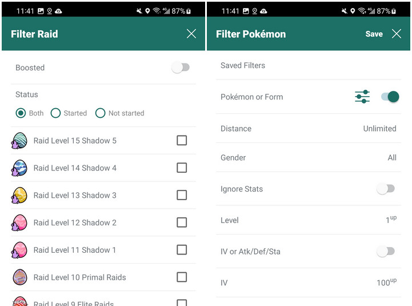Disable the Pokémon or Form toggle
This screenshot has width=412, height=306.
point(390,97)
